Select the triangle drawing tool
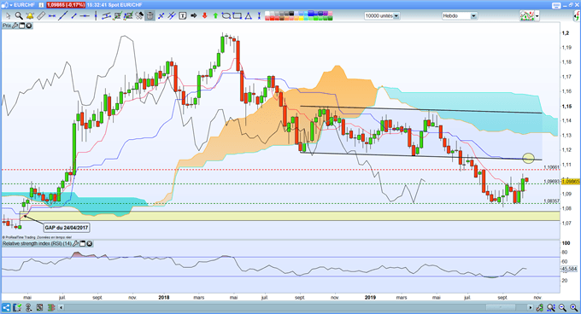The image size is (581, 314). (x=248, y=16)
